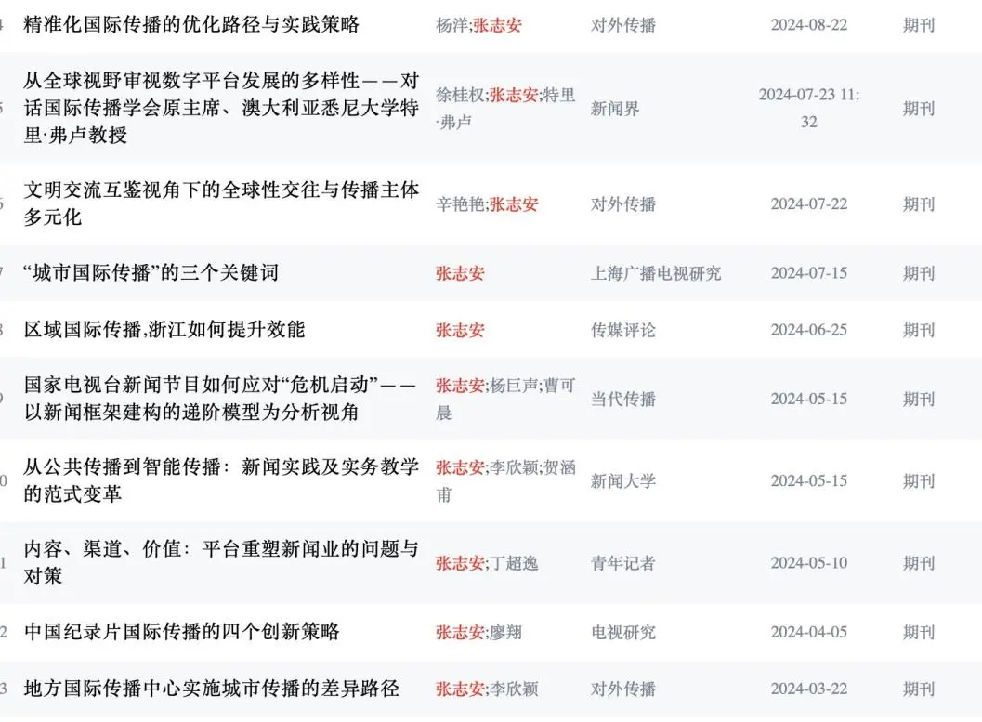
Task: Open article 内容、渠道、价值：平台重塑新闻业的问题与对策
Action: click(x=221, y=562)
